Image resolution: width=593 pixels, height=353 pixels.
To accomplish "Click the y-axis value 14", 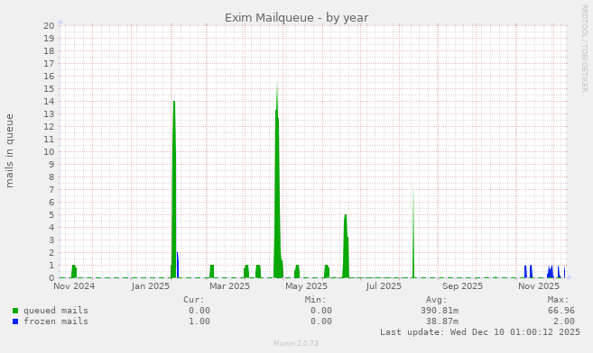I will [49, 102].
